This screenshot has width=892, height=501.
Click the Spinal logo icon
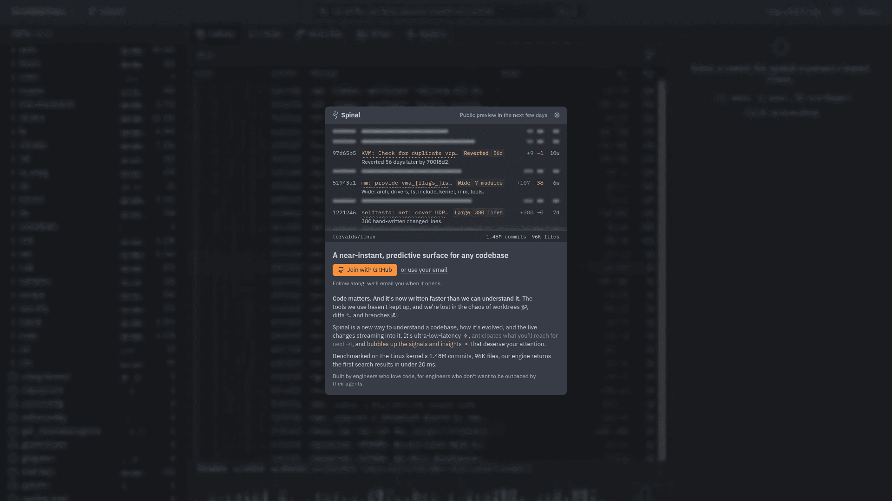click(335, 115)
